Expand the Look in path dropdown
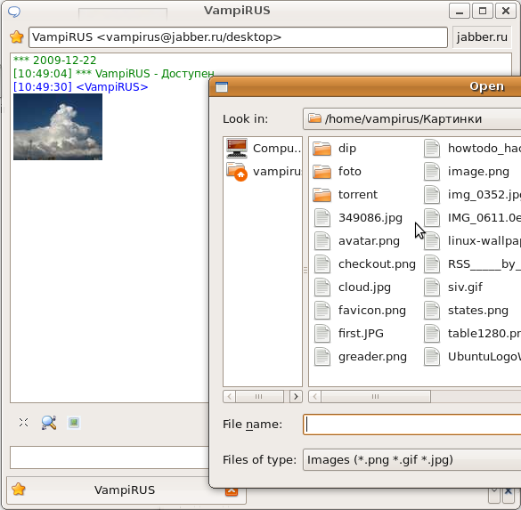This screenshot has width=521, height=510. point(412,118)
